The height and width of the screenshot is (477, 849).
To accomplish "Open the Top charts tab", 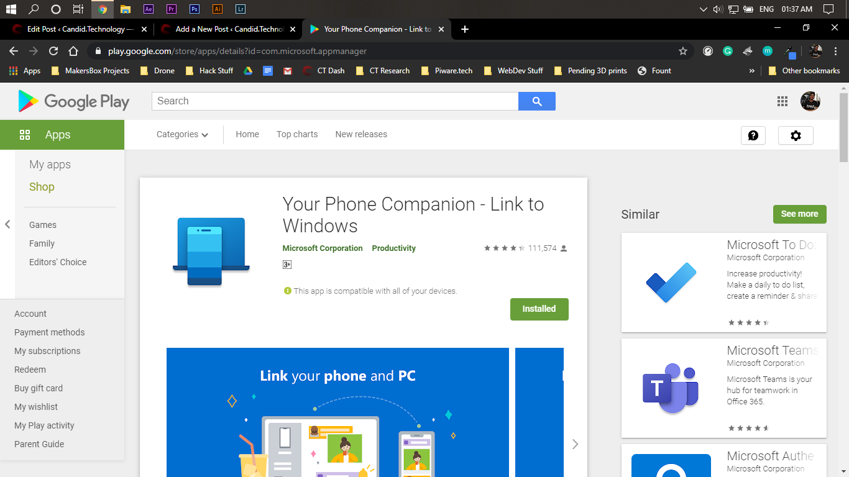I will click(x=297, y=134).
